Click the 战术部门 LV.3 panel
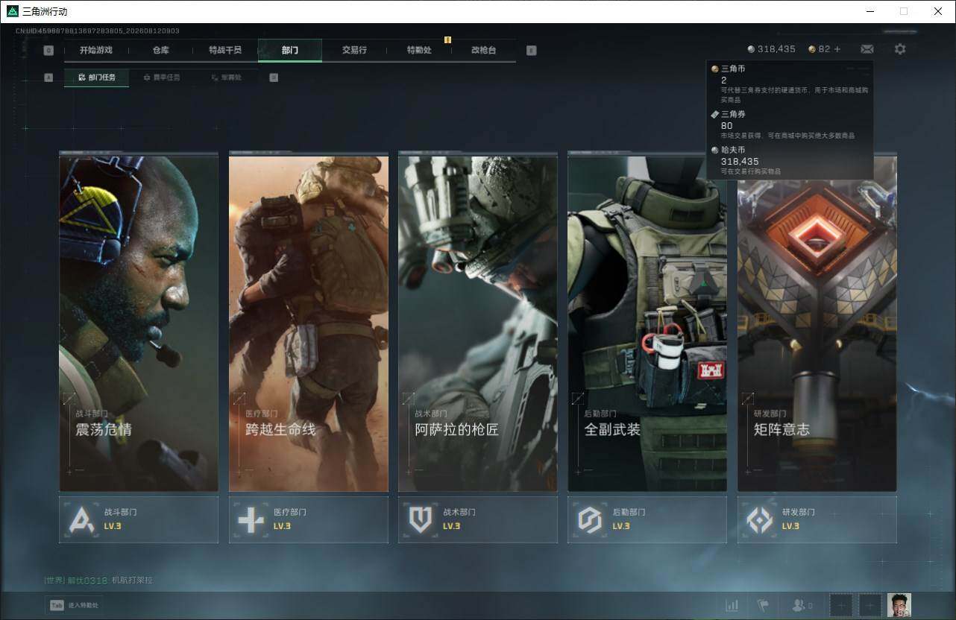 [x=478, y=519]
